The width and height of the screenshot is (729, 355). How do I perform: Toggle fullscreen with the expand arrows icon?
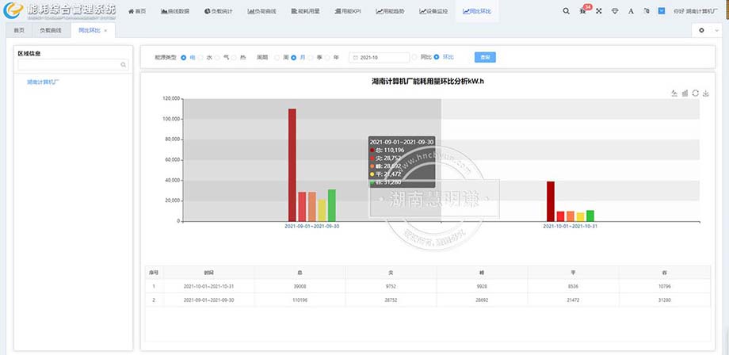coord(598,12)
